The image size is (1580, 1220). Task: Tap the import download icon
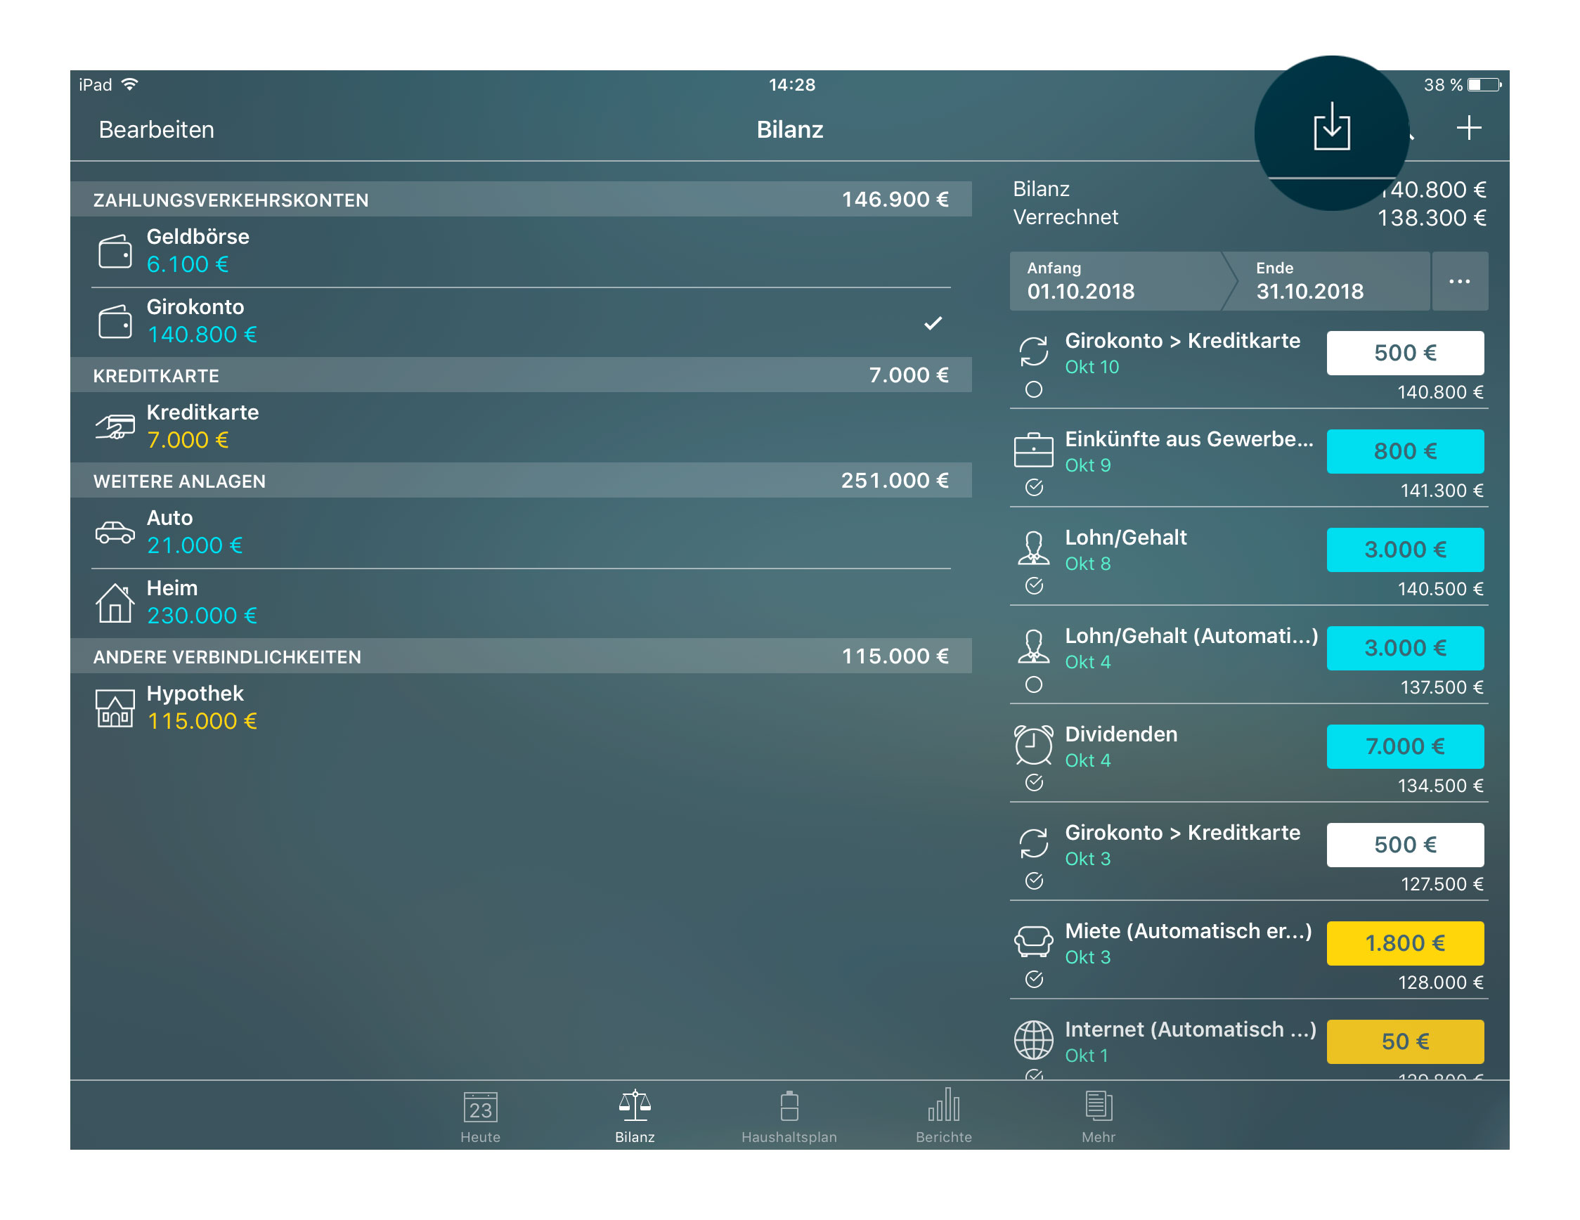(1331, 127)
